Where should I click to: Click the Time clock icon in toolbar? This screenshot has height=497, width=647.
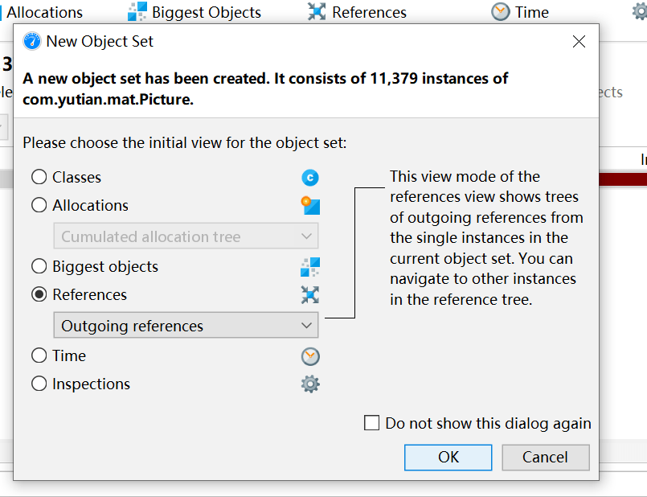(501, 12)
